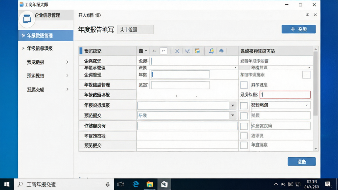Expand the sidebar chevron below 预览提报
This screenshot has width=338, height=190.
coord(67,76)
